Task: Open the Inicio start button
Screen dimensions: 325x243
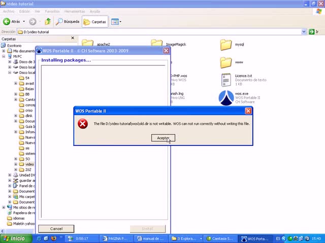Action: coord(16,238)
